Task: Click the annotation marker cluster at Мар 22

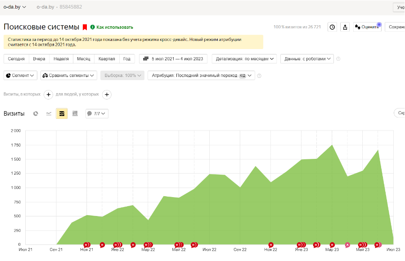Action: click(x=148, y=245)
